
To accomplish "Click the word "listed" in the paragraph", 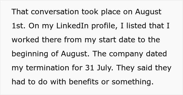I will [136, 26].
